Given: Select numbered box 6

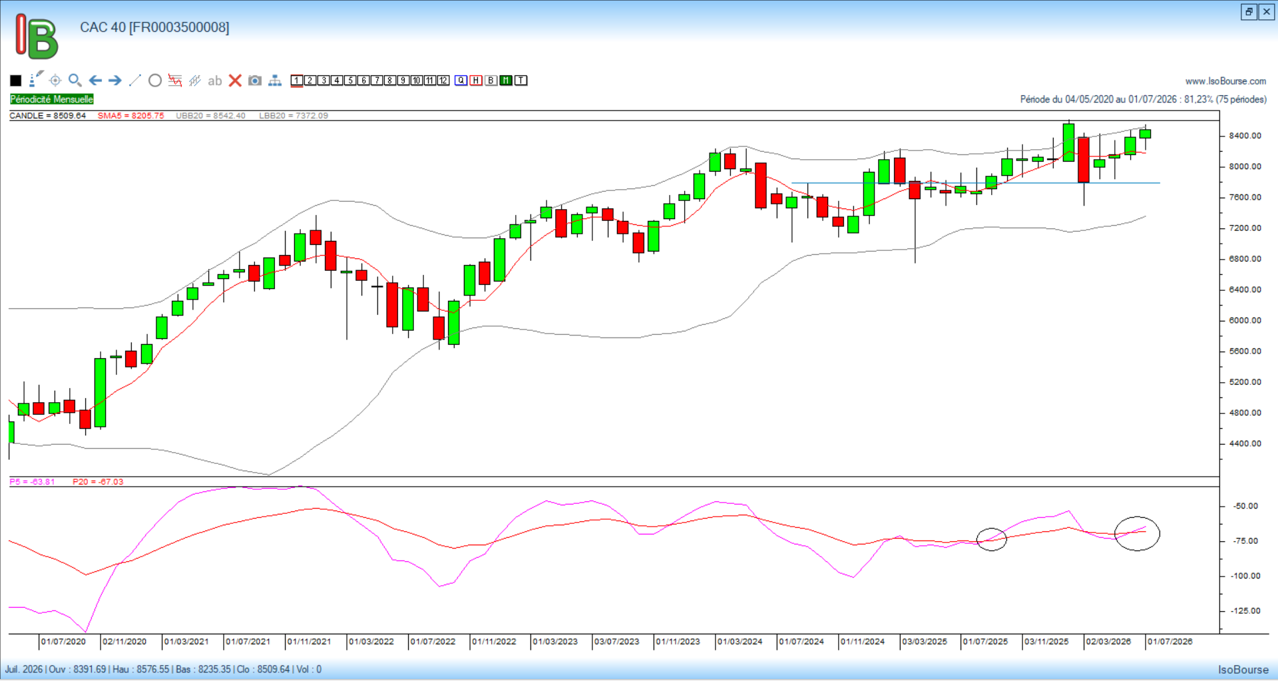Looking at the screenshot, I should click(x=363, y=81).
